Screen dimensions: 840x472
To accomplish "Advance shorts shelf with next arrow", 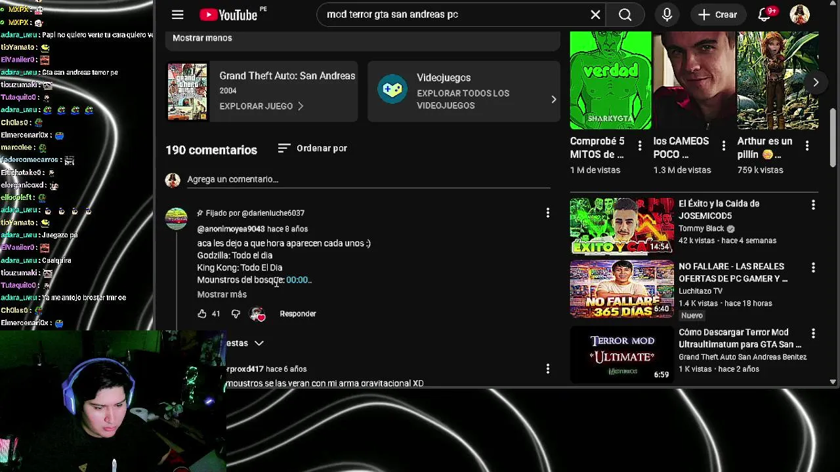I will click(816, 83).
